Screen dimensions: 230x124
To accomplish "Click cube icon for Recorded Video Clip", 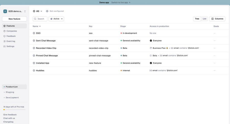I will tap(34, 48).
